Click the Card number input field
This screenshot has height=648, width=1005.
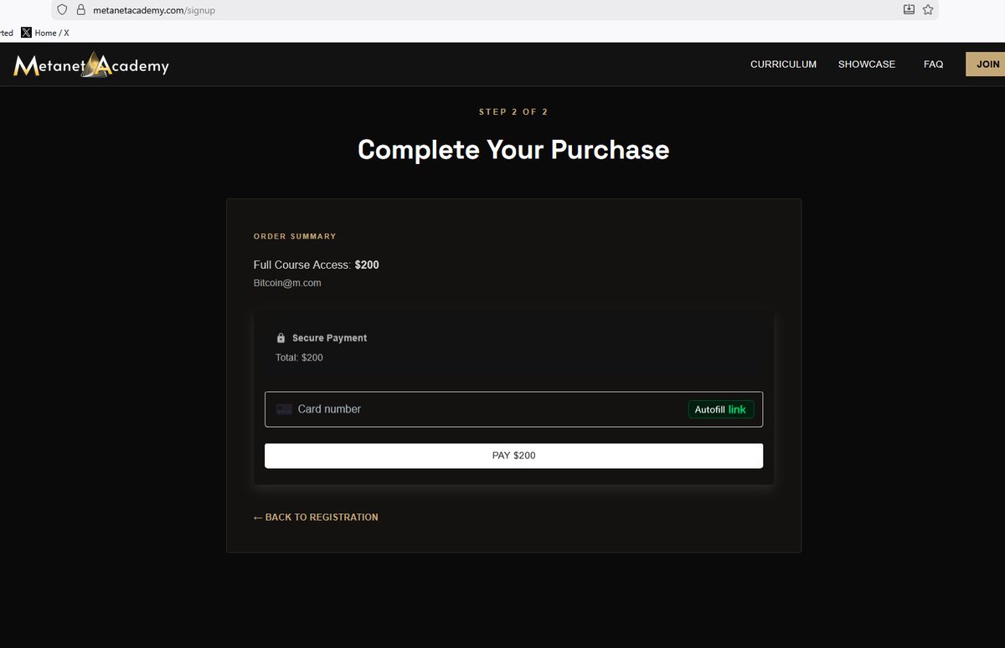[513, 409]
